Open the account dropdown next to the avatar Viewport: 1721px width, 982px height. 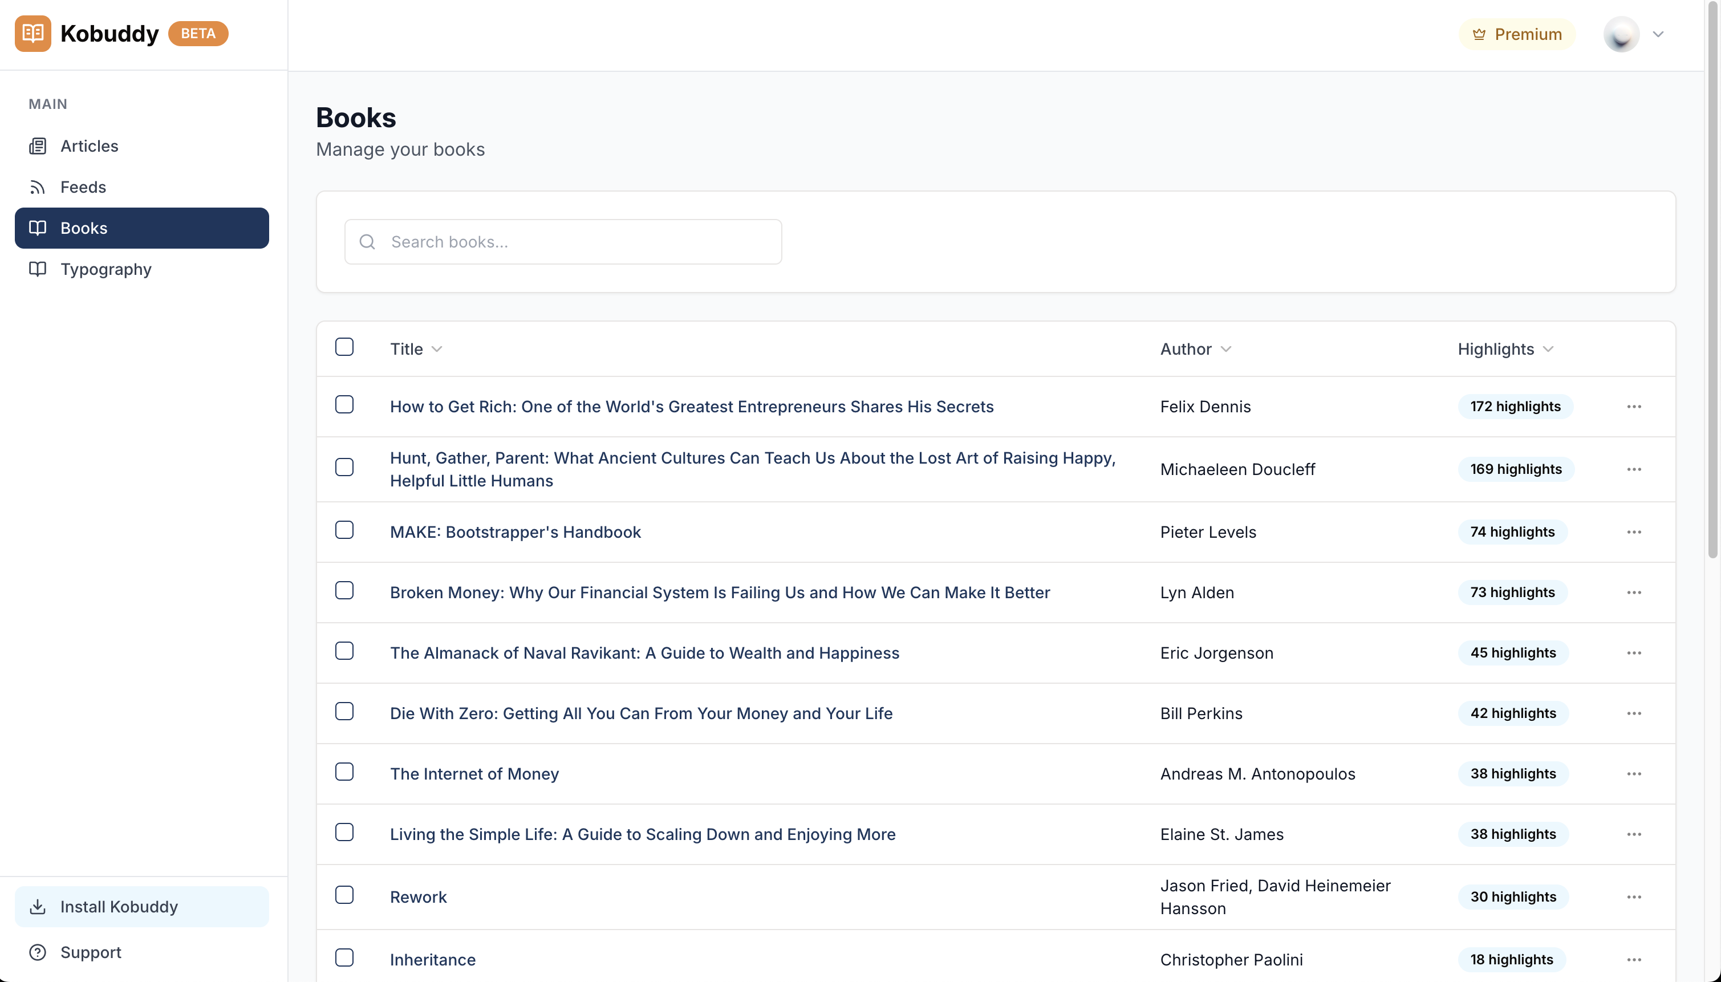1659,34
